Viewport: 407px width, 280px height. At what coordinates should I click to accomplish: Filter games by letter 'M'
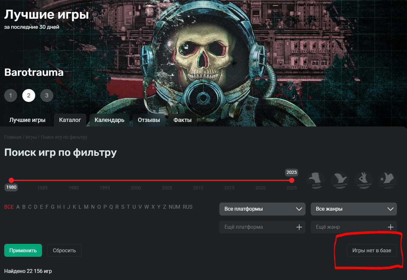pyautogui.click(x=86, y=207)
